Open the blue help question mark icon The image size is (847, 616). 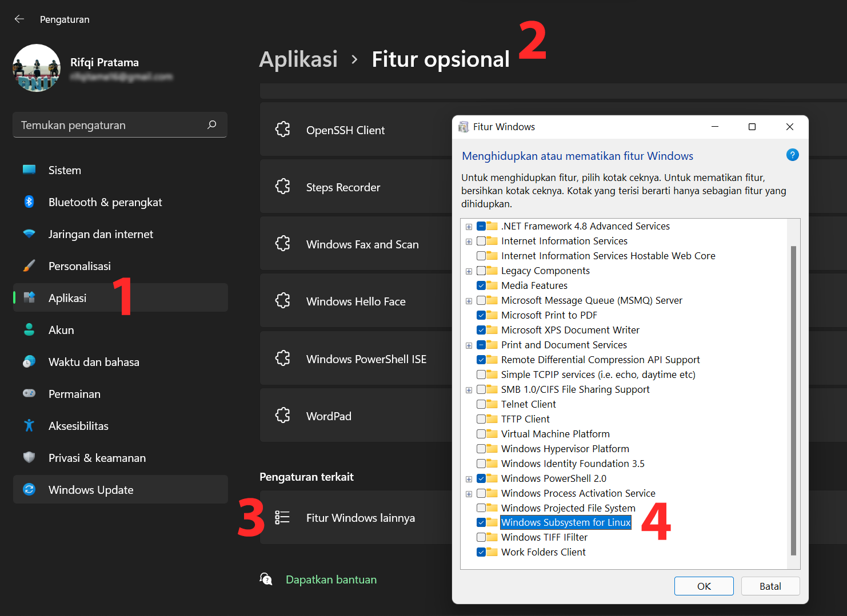click(793, 155)
